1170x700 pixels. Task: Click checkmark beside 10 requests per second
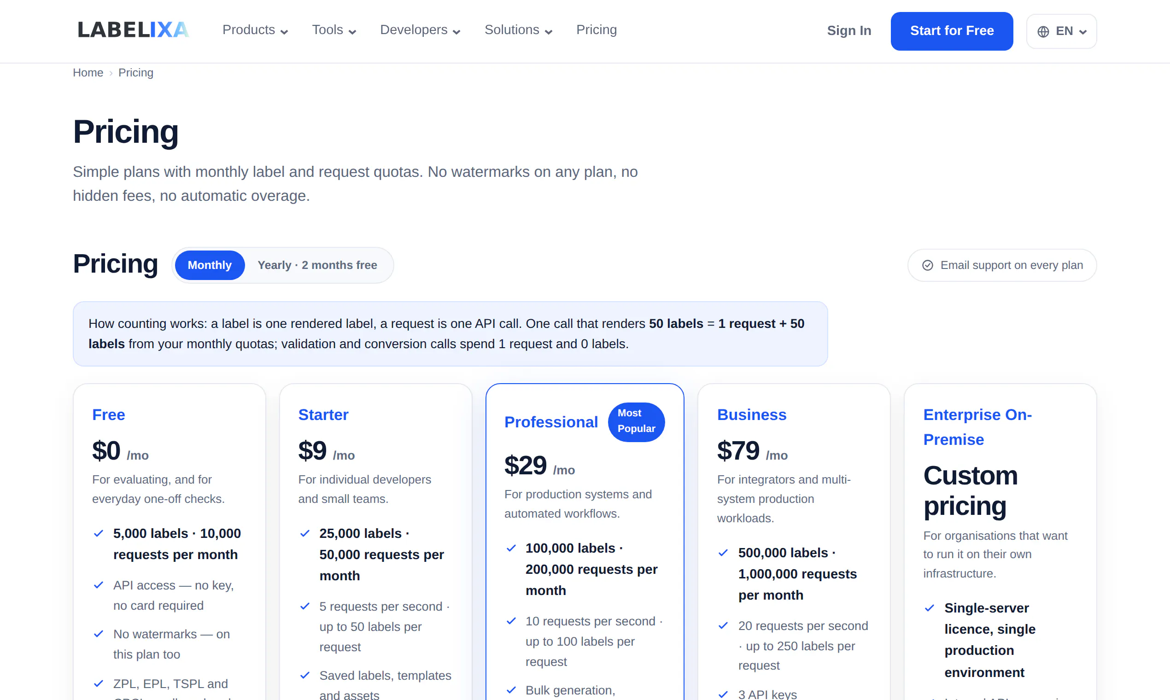click(511, 621)
